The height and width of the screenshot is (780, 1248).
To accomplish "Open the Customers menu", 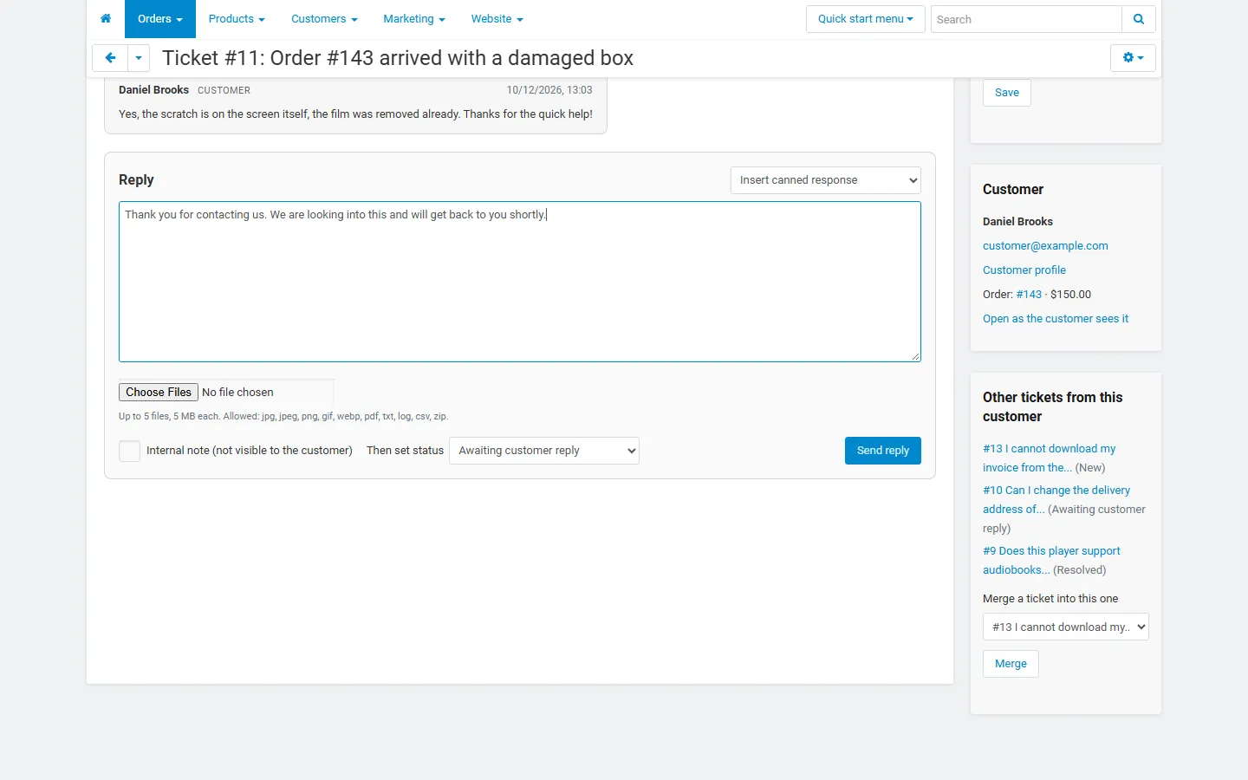I will coord(324,19).
